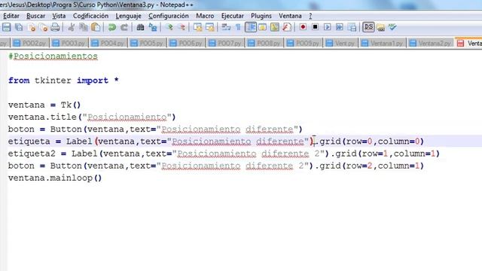Click the Document Map toolbar icon
The height and width of the screenshot is (271, 482).
[x=274, y=27]
